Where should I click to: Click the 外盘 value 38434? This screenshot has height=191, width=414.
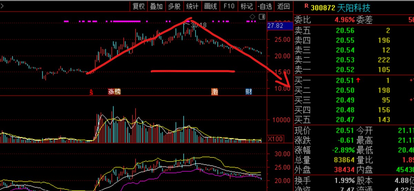point(344,170)
